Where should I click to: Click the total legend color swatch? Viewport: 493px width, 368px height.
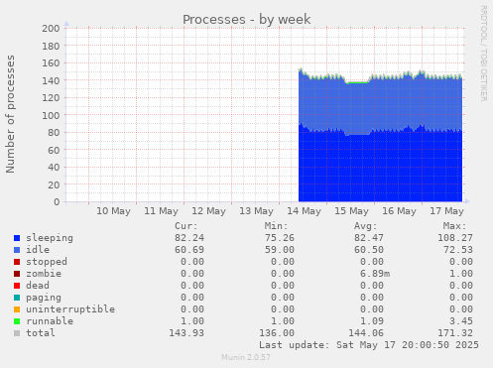(x=17, y=333)
